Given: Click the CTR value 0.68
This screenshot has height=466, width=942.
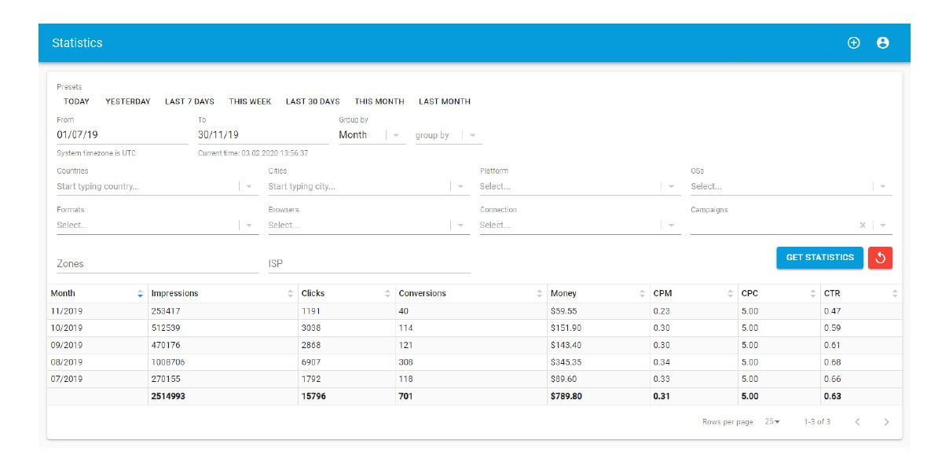Looking at the screenshot, I should click(833, 362).
